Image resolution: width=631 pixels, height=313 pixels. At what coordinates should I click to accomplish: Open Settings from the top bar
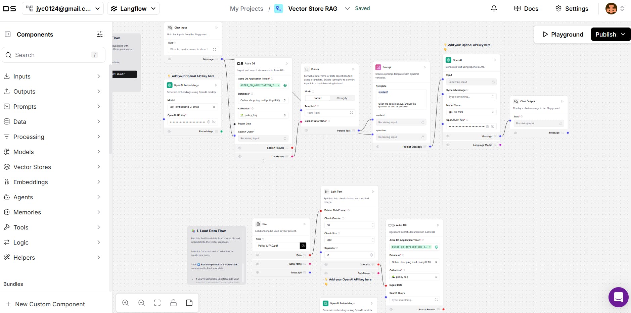point(572,8)
